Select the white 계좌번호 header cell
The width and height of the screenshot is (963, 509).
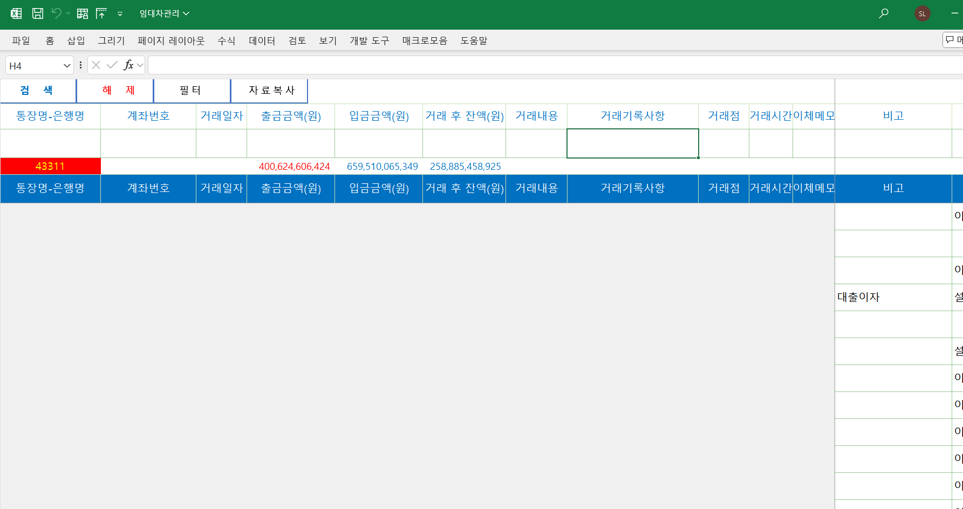coord(148,116)
